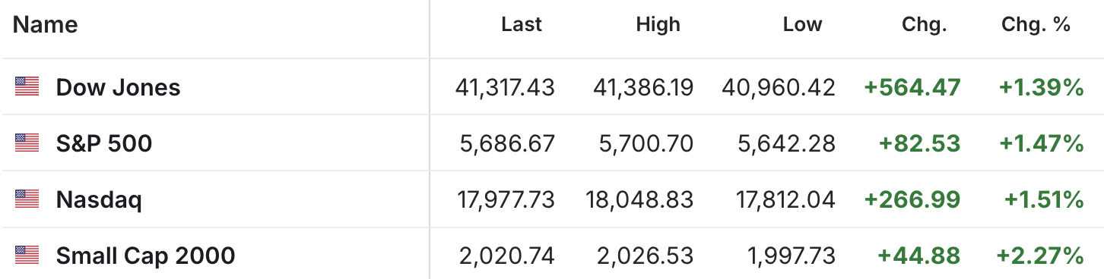Select Dow Jones last price 41,317.43

[x=505, y=88]
